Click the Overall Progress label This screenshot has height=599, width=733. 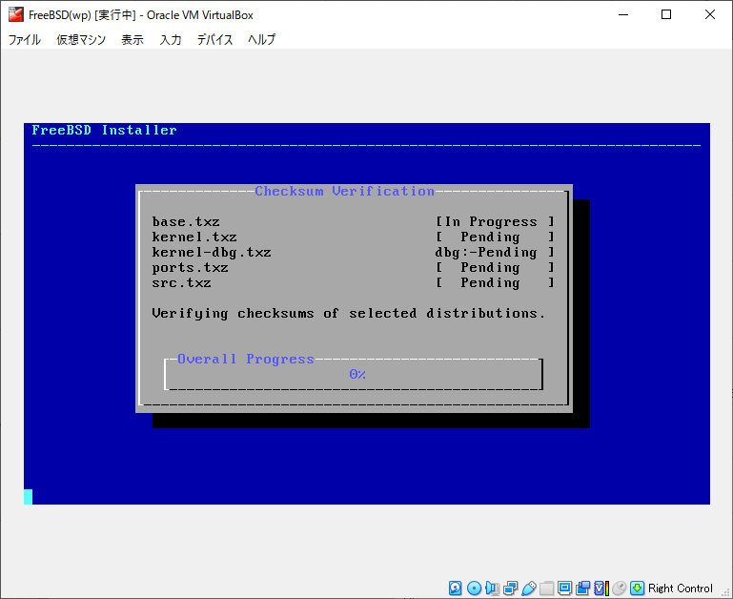tap(245, 359)
